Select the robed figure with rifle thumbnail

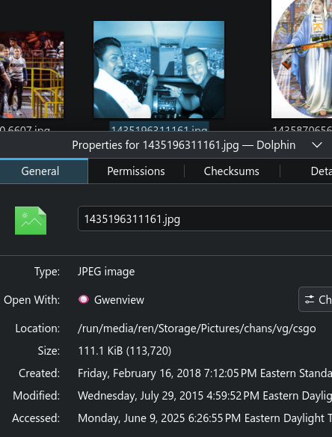click(302, 59)
